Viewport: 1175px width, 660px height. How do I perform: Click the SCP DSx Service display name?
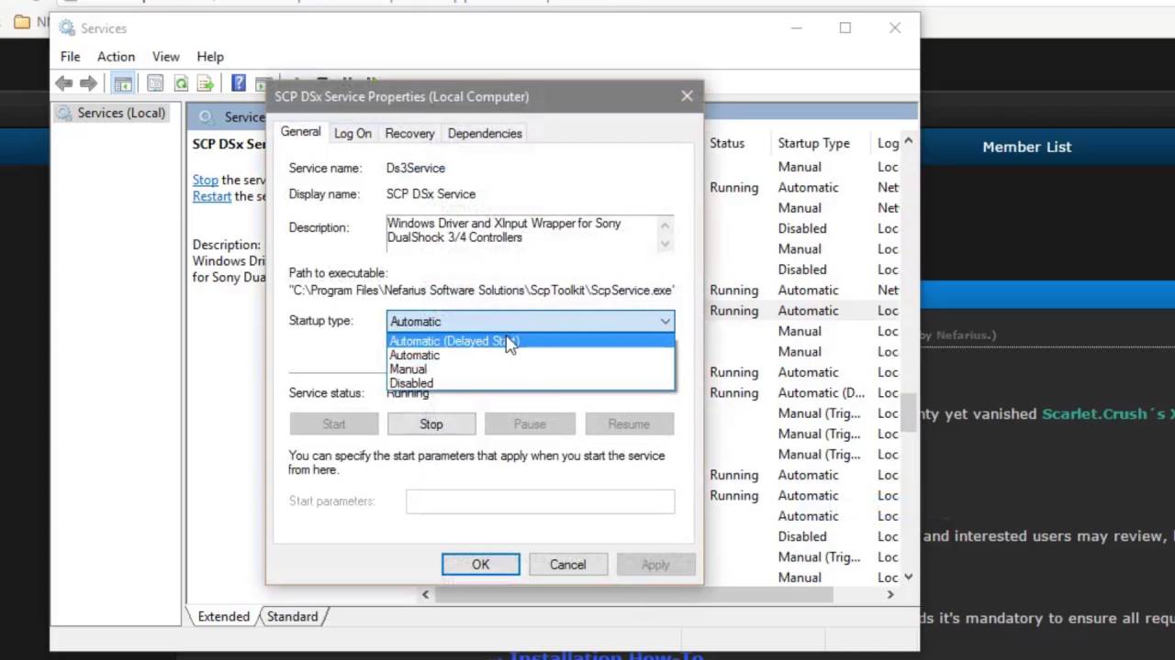pos(431,194)
